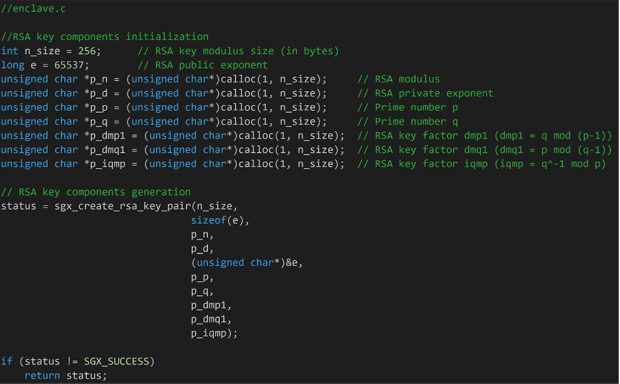
Task: Click the RSA private exponent comment
Action: (425, 94)
